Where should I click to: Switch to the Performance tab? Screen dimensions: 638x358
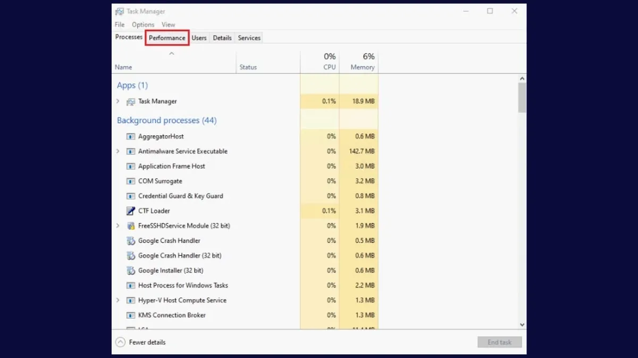coord(167,38)
